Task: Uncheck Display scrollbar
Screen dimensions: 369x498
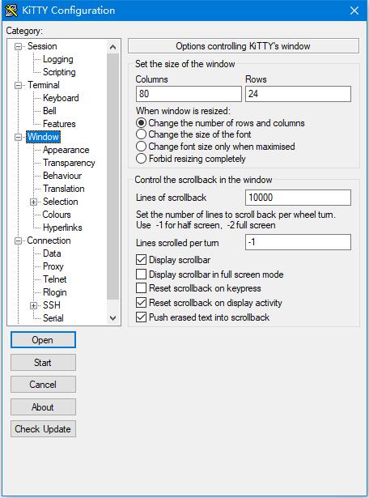Action: 173,260
